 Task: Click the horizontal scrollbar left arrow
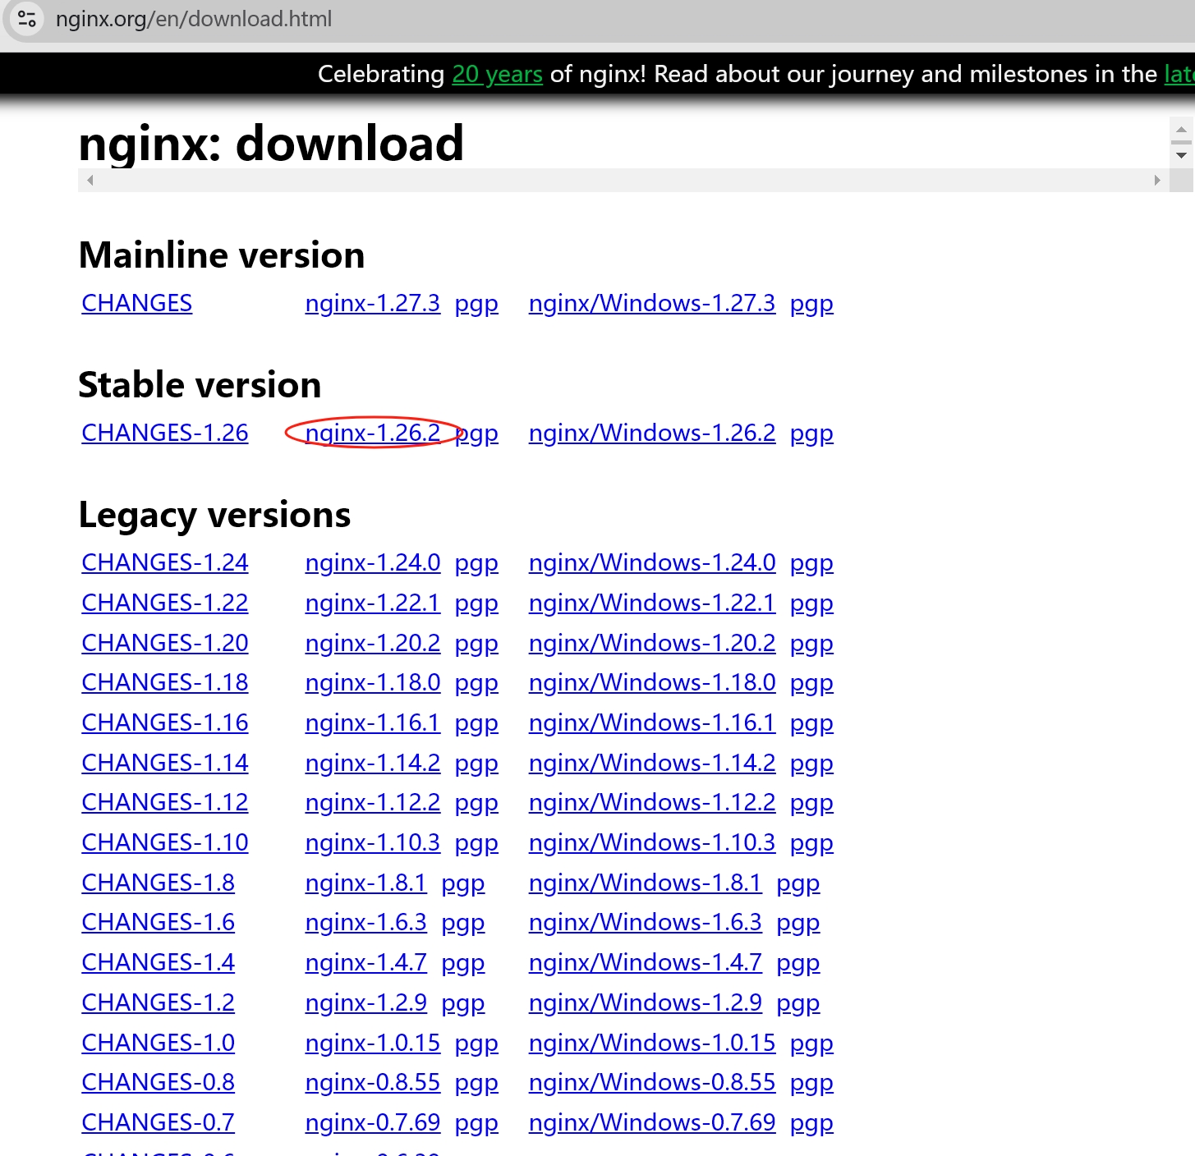click(x=90, y=180)
